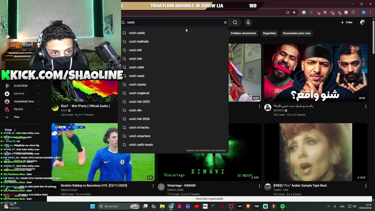Open the Viniartego - KIMAWI video title
The image size is (375, 211).
[x=181, y=186]
